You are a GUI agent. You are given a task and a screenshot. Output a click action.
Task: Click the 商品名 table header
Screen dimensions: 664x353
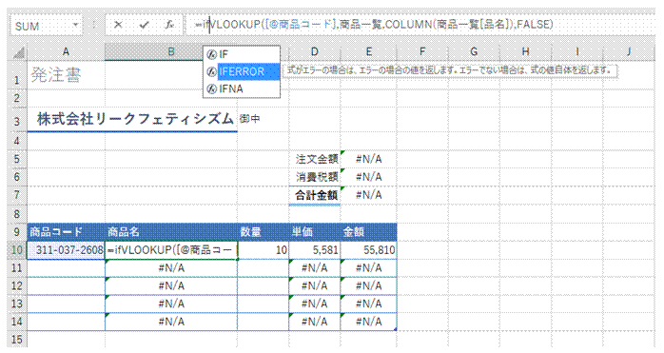click(171, 232)
